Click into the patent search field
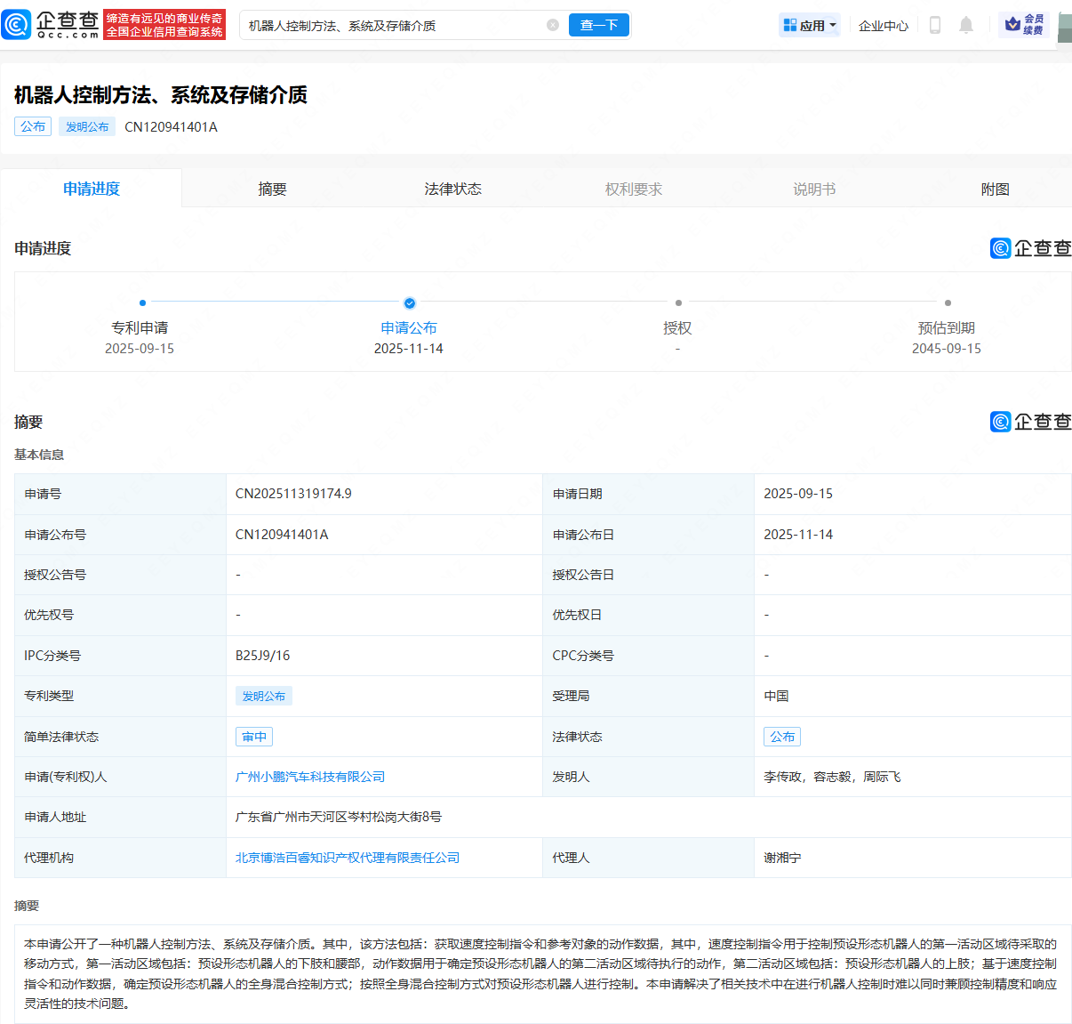Viewport: 1072px width, 1024px height. (x=391, y=25)
